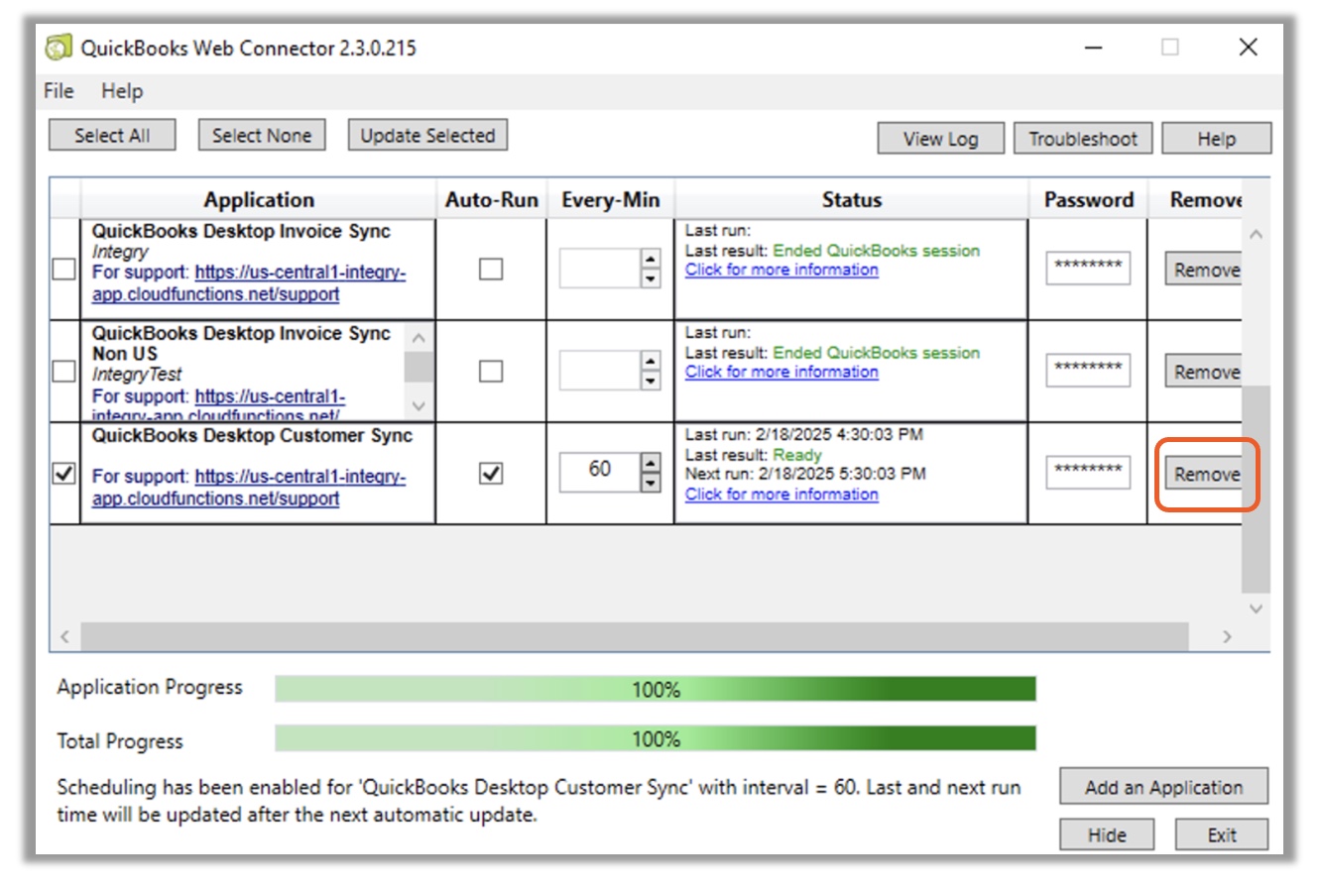The width and height of the screenshot is (1323, 890).
Task: Click the Password column header
Action: (x=1088, y=199)
